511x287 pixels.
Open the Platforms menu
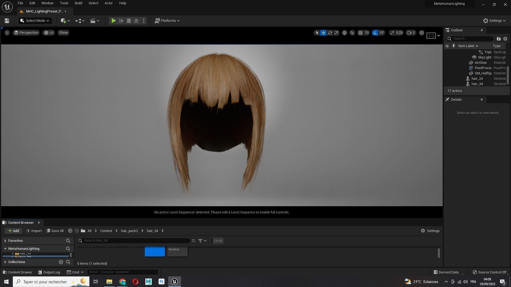167,21
